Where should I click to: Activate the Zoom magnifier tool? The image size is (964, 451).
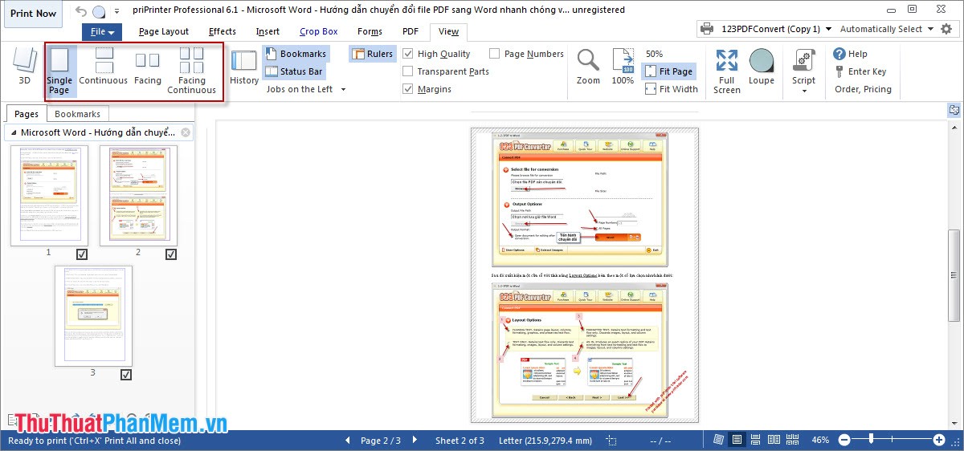tap(588, 67)
